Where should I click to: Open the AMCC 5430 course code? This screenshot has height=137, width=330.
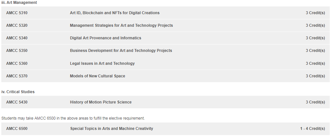click(17, 102)
